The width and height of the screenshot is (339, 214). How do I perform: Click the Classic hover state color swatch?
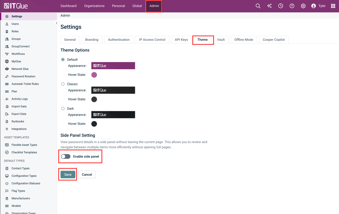(x=94, y=99)
